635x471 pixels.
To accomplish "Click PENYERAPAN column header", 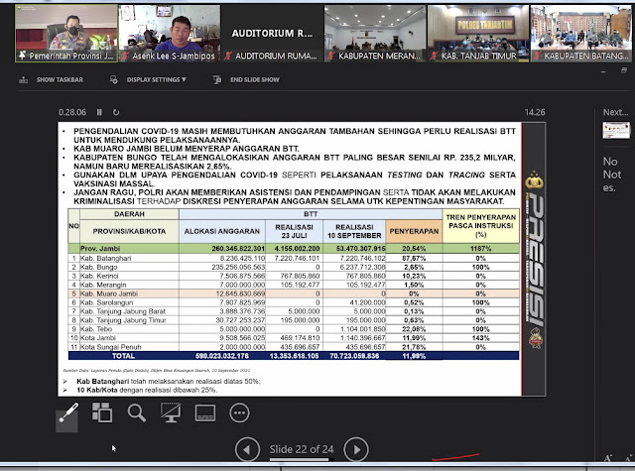I will pyautogui.click(x=414, y=231).
